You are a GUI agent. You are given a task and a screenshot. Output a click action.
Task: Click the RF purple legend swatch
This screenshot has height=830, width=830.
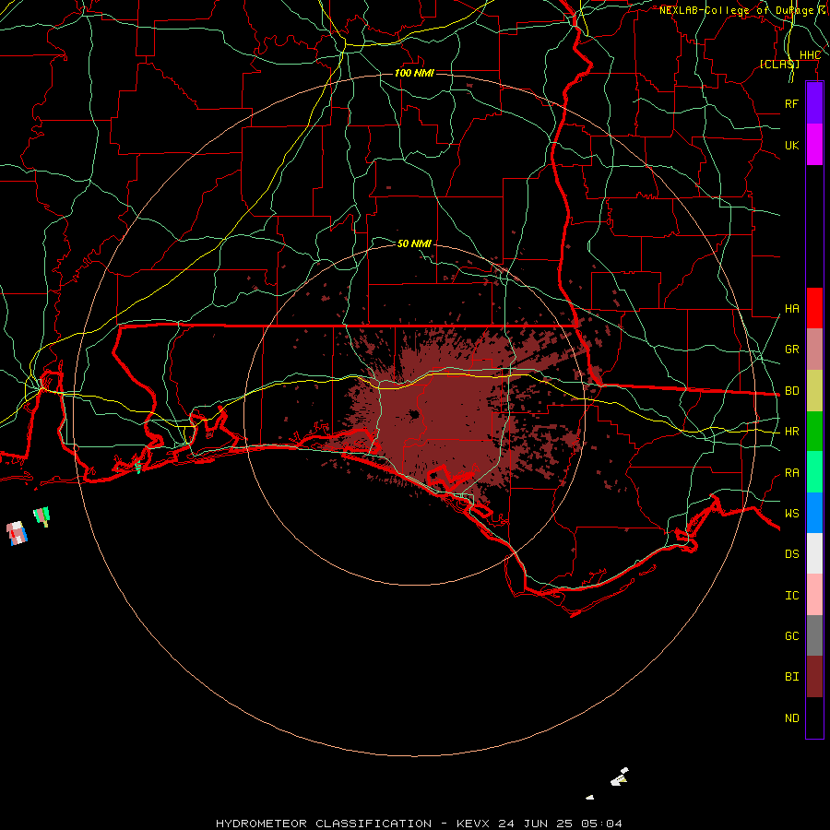pyautogui.click(x=814, y=103)
